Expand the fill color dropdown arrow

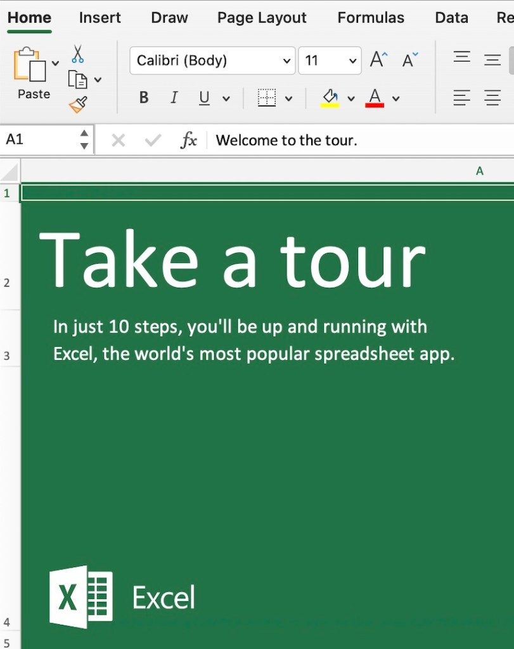tap(351, 98)
